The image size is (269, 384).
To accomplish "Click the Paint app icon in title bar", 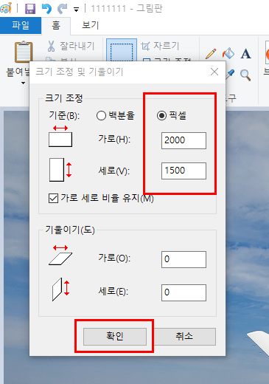I will pyautogui.click(x=6, y=8).
